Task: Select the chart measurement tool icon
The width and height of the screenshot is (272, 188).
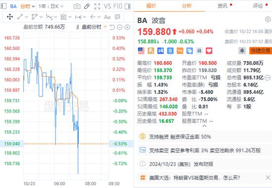Action: click(64, 17)
